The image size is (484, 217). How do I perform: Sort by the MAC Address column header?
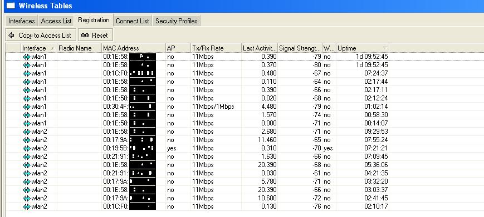coord(134,48)
